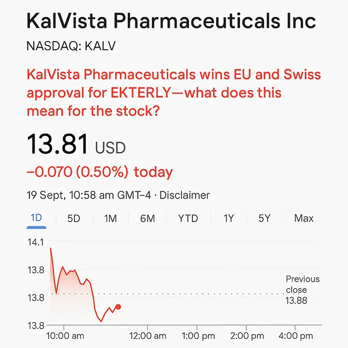Click the 4:00 pm axis label
348x348 pixels.
(296, 336)
